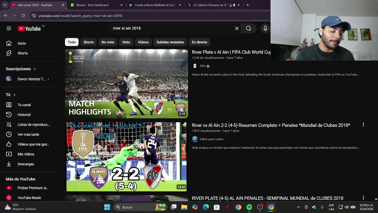Play the Match Highlights thumbnail video
The height and width of the screenshot is (213, 378).
126,84
